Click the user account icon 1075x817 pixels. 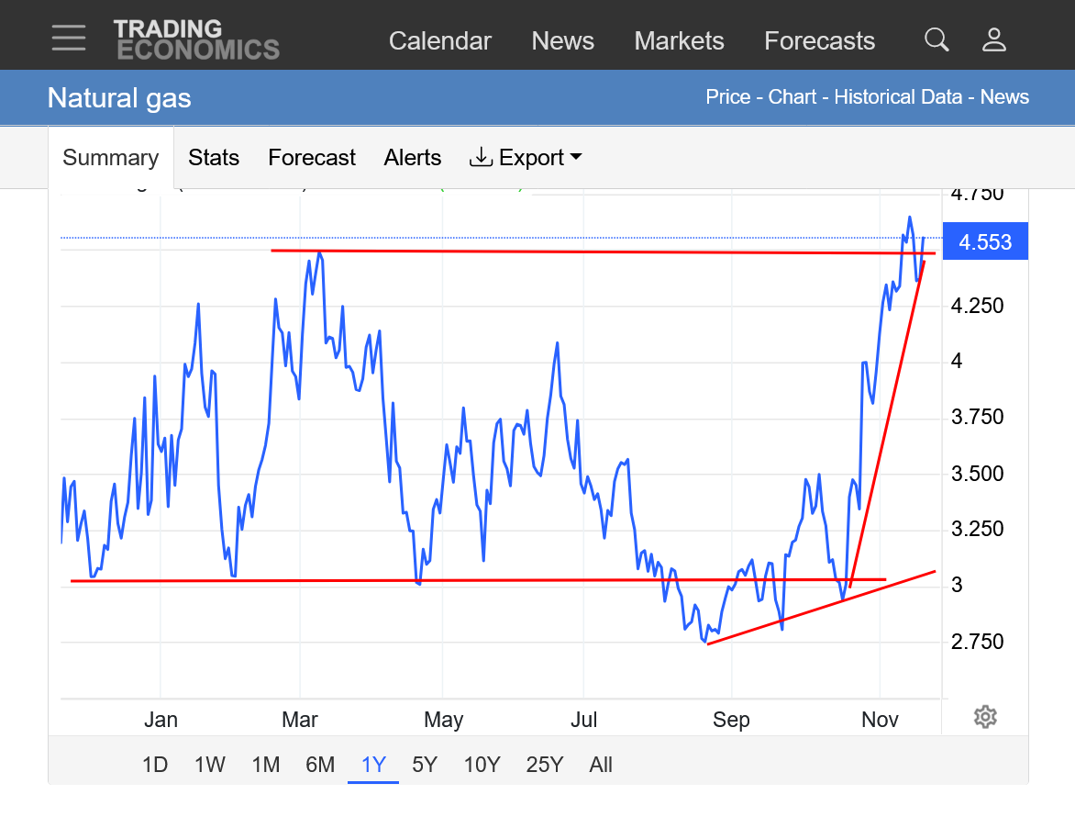[x=994, y=39]
